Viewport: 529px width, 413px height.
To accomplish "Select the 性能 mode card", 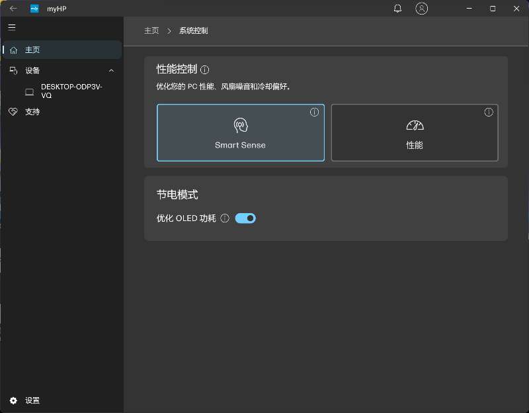I will coord(415,132).
